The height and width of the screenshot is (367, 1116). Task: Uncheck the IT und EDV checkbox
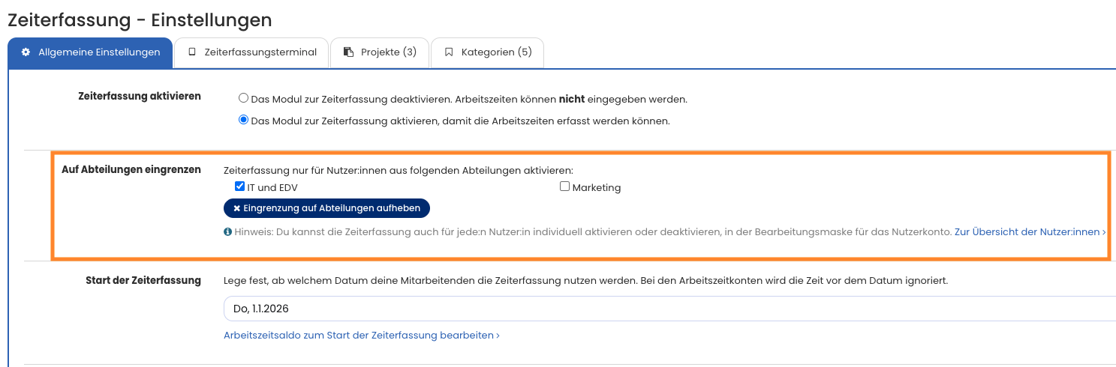tap(240, 187)
